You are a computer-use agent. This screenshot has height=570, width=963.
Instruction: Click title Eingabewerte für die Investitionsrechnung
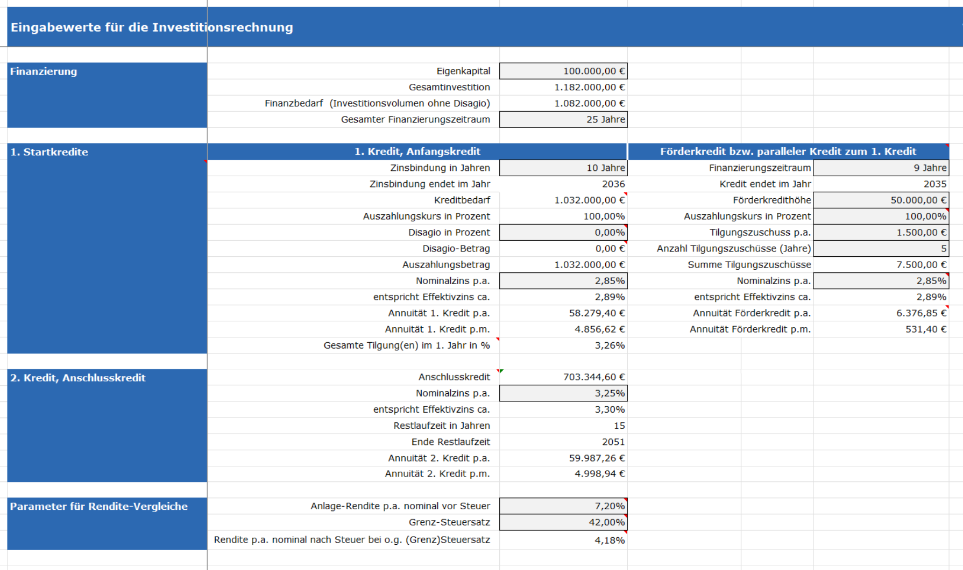coord(152,27)
